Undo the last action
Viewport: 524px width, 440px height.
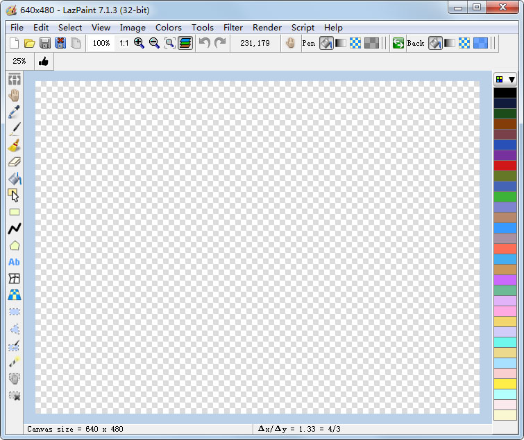pyautogui.click(x=204, y=43)
